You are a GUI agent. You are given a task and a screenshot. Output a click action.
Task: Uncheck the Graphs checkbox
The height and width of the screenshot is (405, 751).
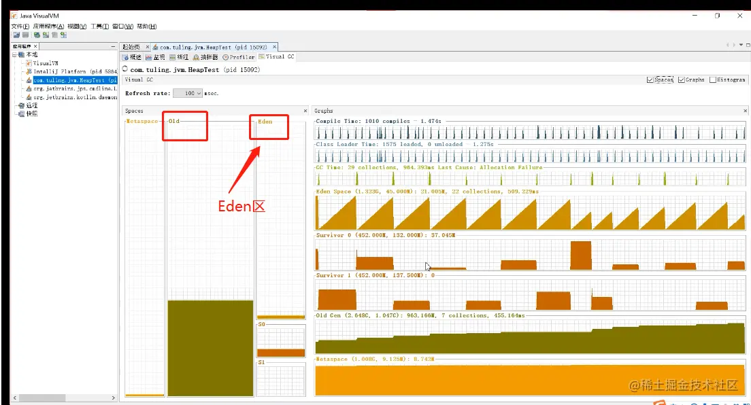click(681, 80)
